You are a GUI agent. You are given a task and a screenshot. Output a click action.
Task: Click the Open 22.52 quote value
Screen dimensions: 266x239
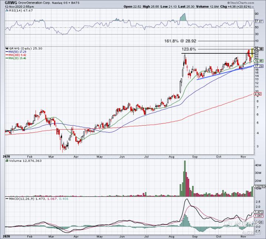132,7
